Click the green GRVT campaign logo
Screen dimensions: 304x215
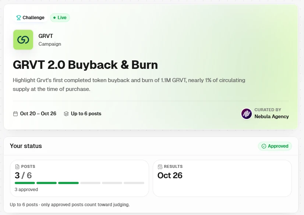23,40
